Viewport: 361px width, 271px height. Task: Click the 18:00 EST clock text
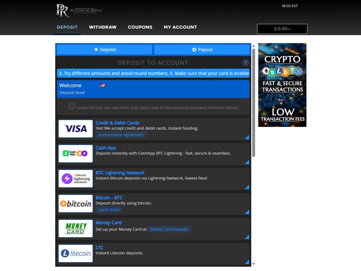290,6
